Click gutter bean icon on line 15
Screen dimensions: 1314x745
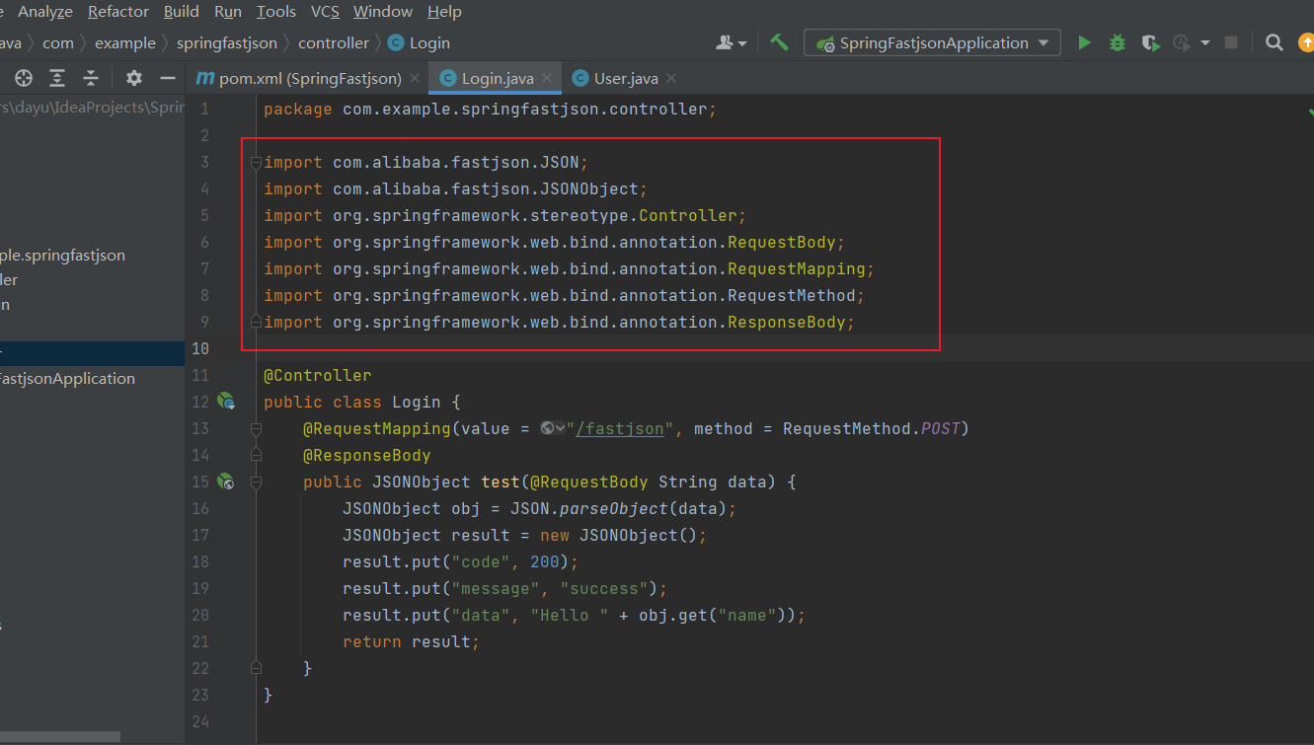pyautogui.click(x=226, y=481)
